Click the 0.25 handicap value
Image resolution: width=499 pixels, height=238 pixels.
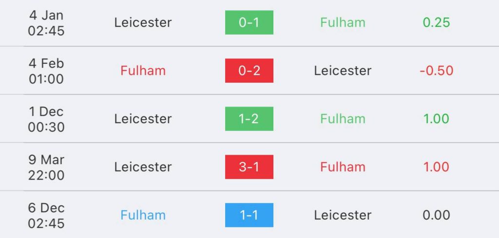coord(436,22)
